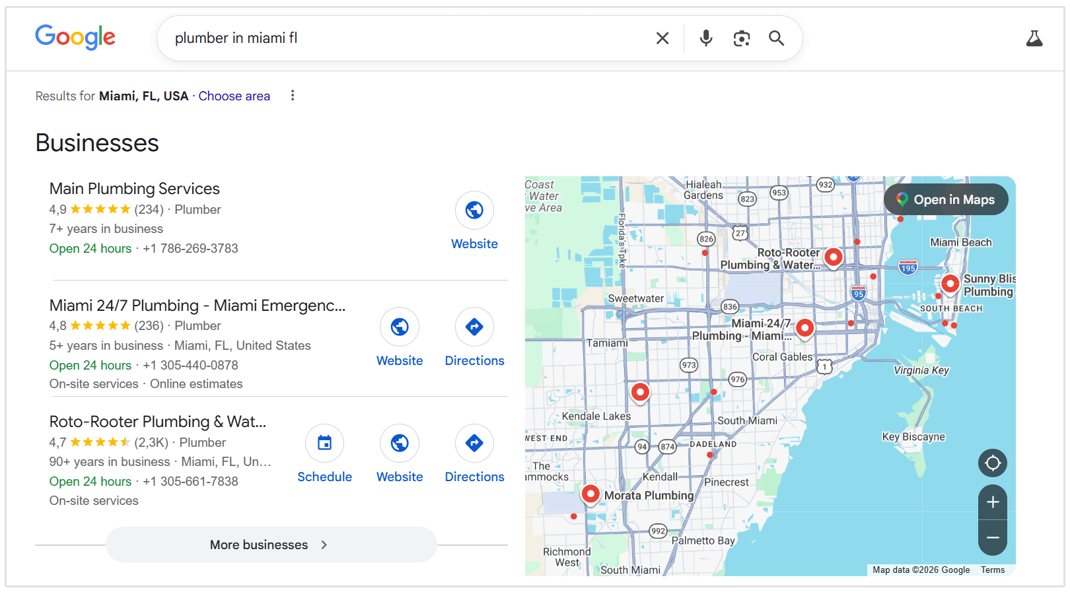This screenshot has height=594, width=1070.
Task: Schedule with Roto-Rooter Plumbing
Action: point(324,444)
